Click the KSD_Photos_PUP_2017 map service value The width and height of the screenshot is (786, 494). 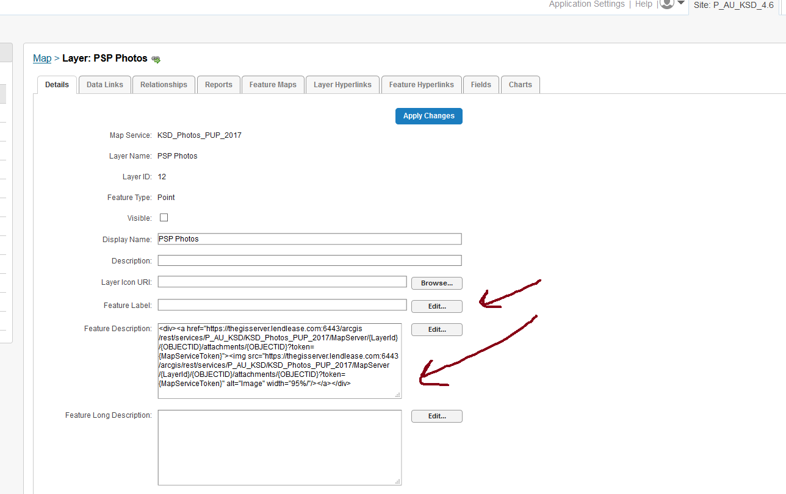[x=200, y=135]
